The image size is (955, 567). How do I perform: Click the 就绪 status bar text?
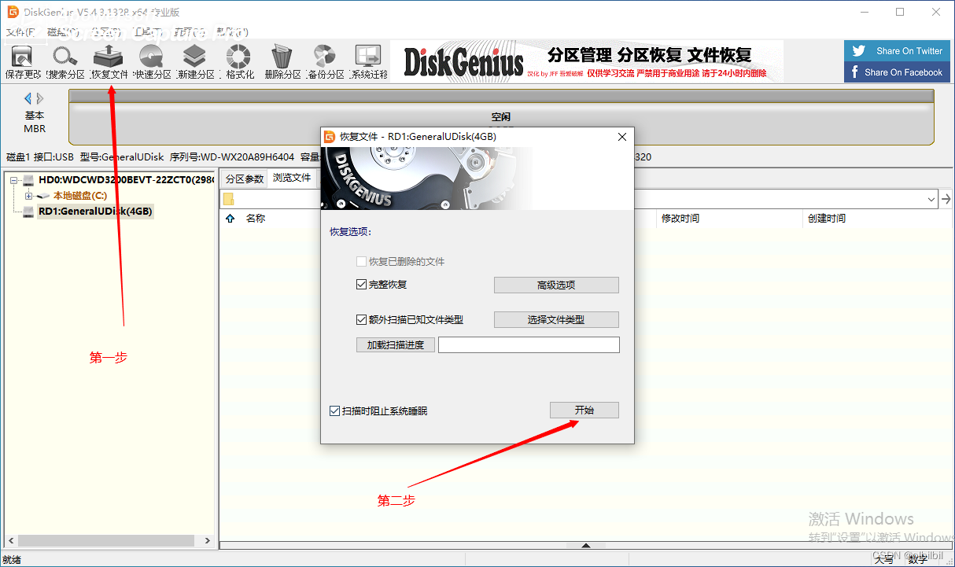[13, 560]
